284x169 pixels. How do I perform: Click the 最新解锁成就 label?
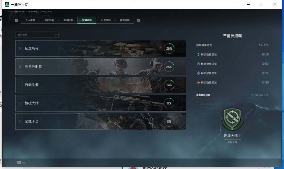(203, 95)
